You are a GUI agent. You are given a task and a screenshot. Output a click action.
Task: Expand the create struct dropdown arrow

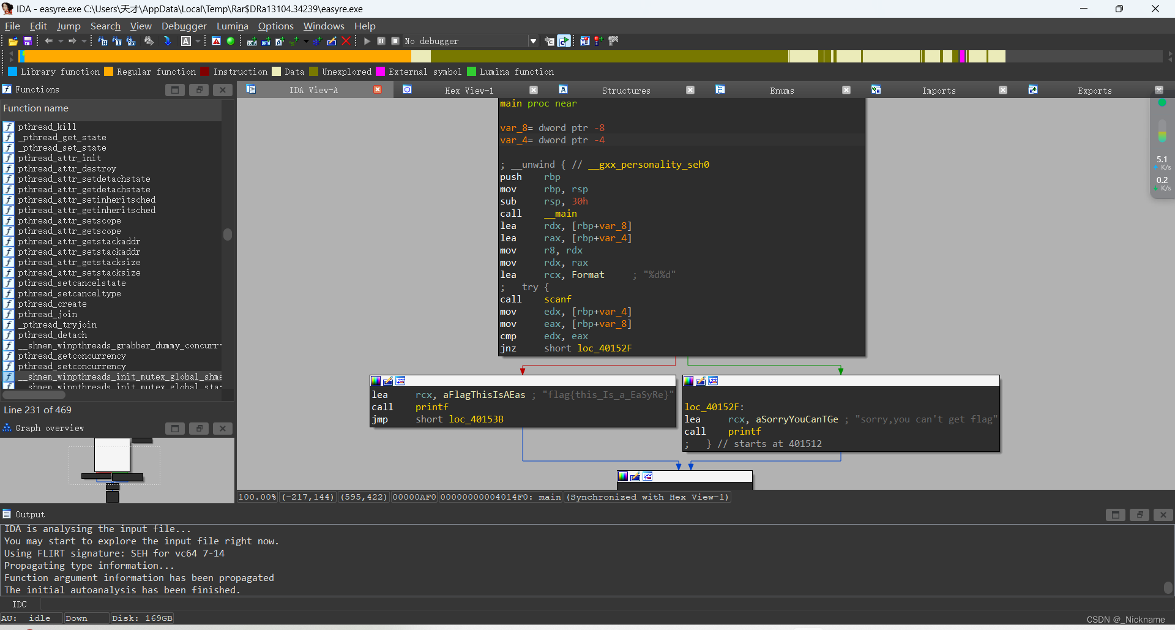click(306, 41)
